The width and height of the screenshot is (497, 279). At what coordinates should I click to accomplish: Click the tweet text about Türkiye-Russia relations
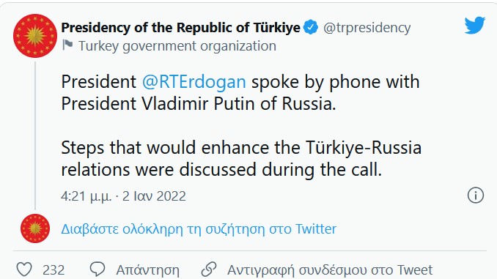(x=241, y=159)
